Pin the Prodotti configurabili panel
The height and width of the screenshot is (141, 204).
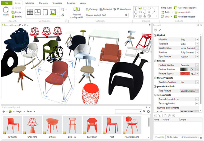(x=147, y=107)
